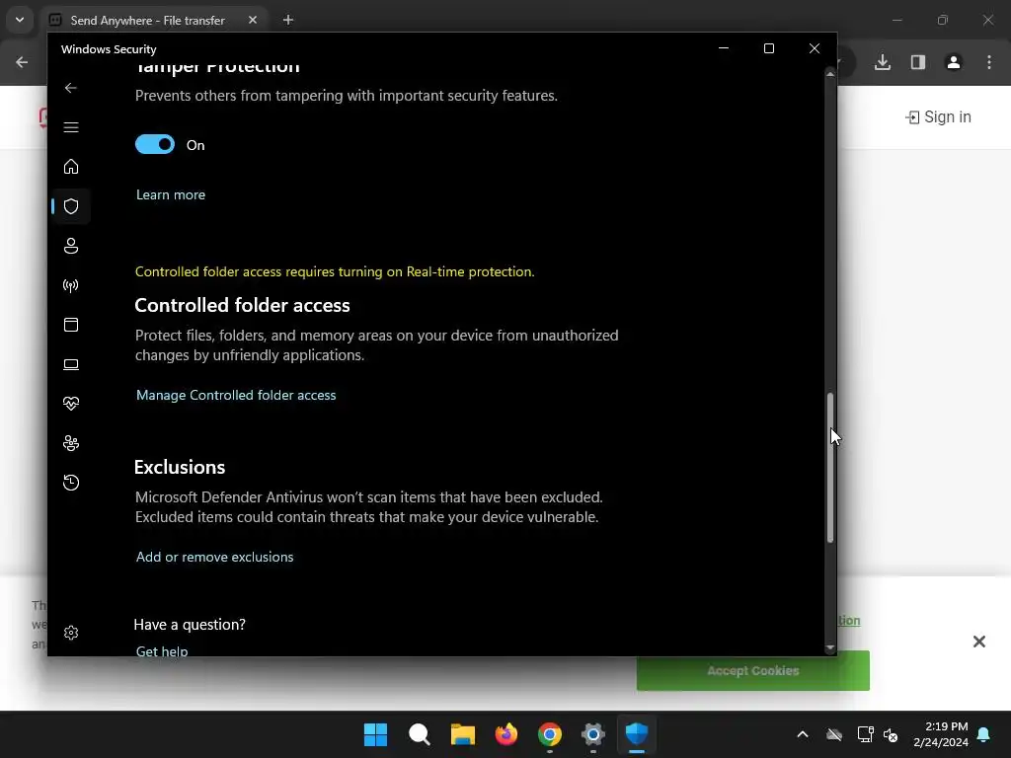This screenshot has height=758, width=1011.
Task: Click Chrome back navigation arrow
Action: (22, 62)
